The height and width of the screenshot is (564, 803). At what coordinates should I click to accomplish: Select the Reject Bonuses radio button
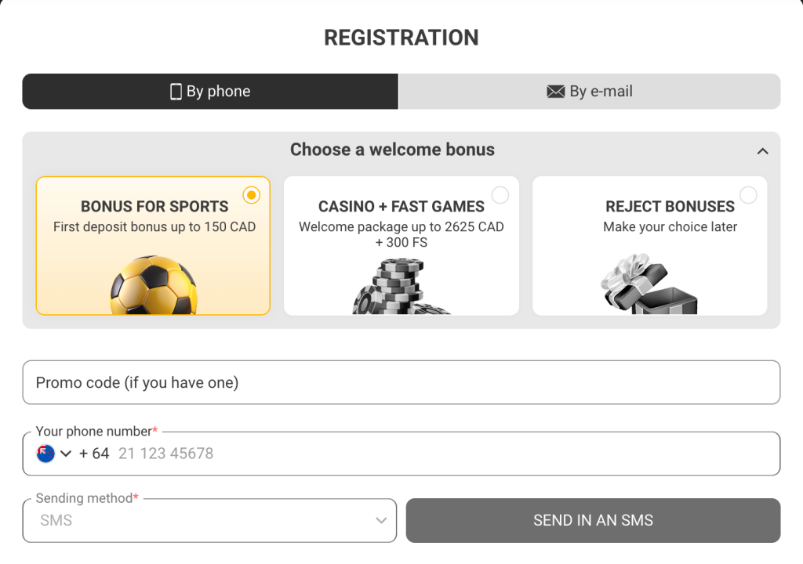(x=748, y=195)
